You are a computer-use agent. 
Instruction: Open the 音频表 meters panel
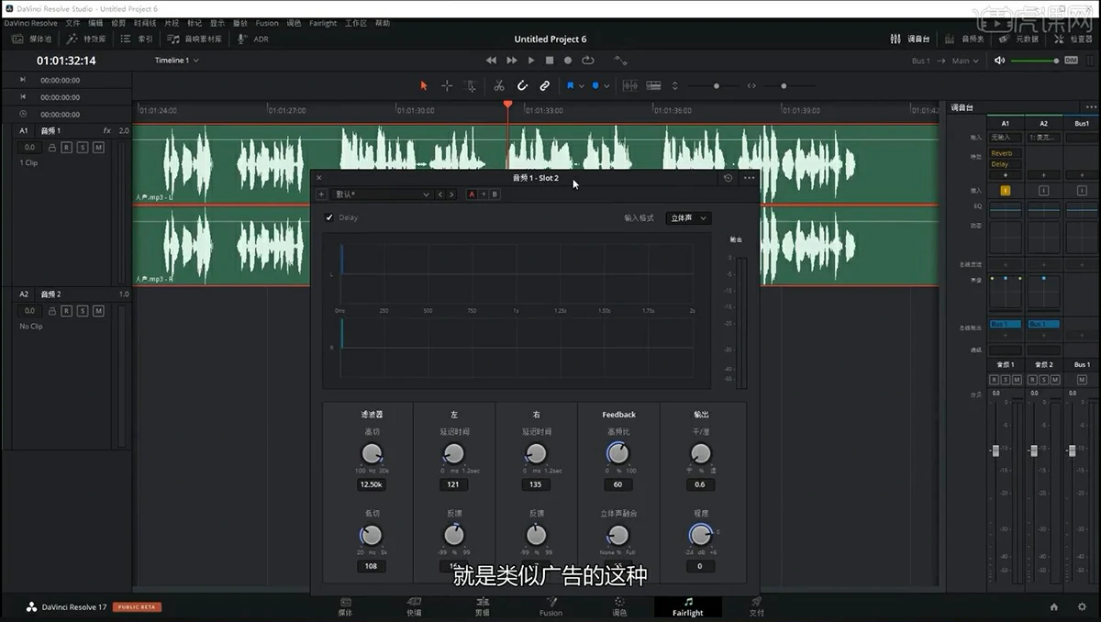click(964, 39)
